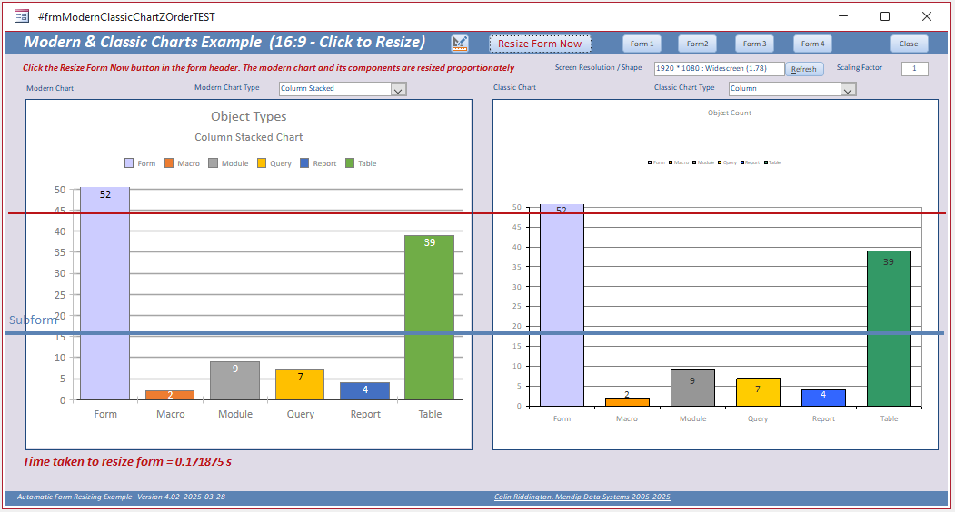
Task: Click the Subform label
Action: (x=34, y=320)
